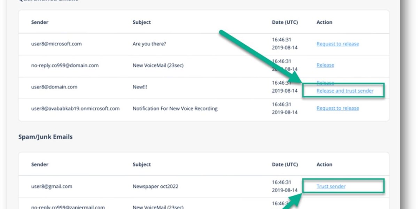Click the Subject header in the quarantined table
418x209 pixels.
pyautogui.click(x=142, y=22)
